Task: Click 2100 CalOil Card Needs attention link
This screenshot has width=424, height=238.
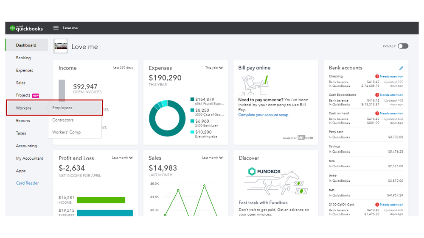Action: [x=391, y=205]
